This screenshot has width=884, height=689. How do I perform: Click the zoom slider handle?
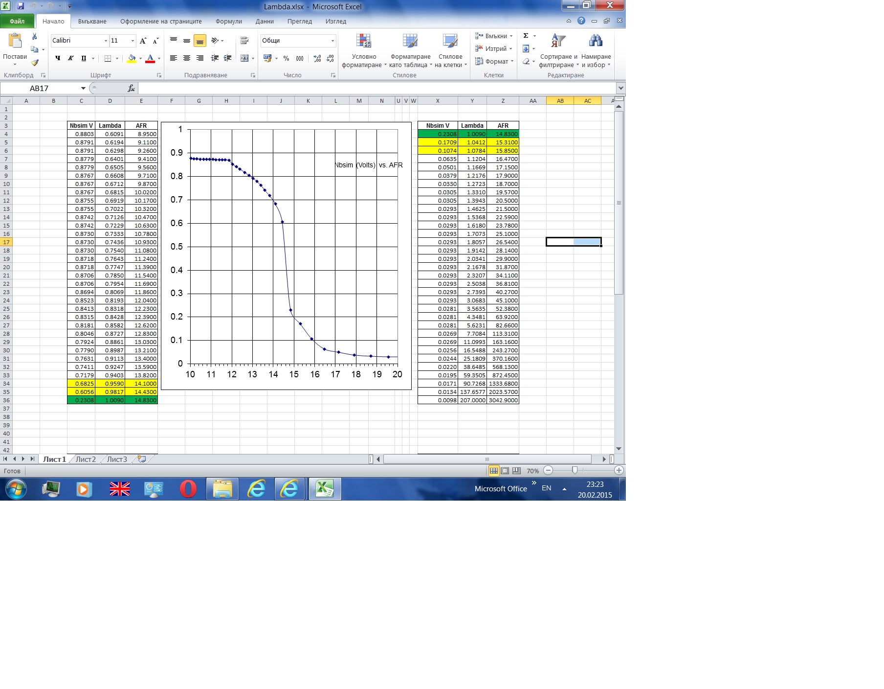pyautogui.click(x=575, y=470)
